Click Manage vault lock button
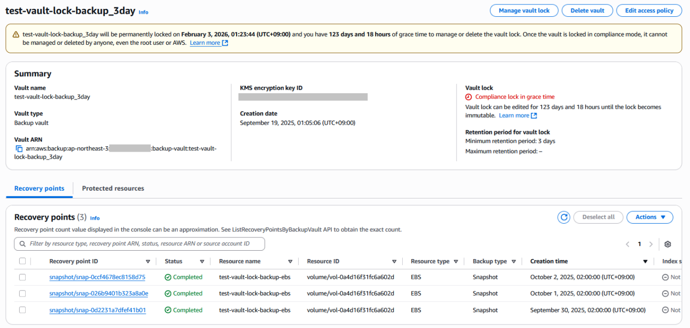Screen dimensions: 690x328 click(x=524, y=10)
